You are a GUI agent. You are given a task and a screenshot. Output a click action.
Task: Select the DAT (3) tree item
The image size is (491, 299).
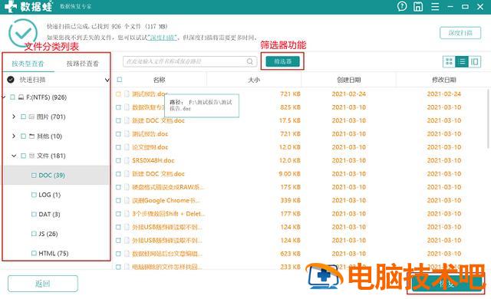pos(56,214)
